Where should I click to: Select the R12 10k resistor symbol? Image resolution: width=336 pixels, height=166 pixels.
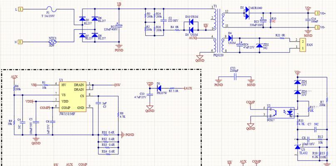[320, 139]
